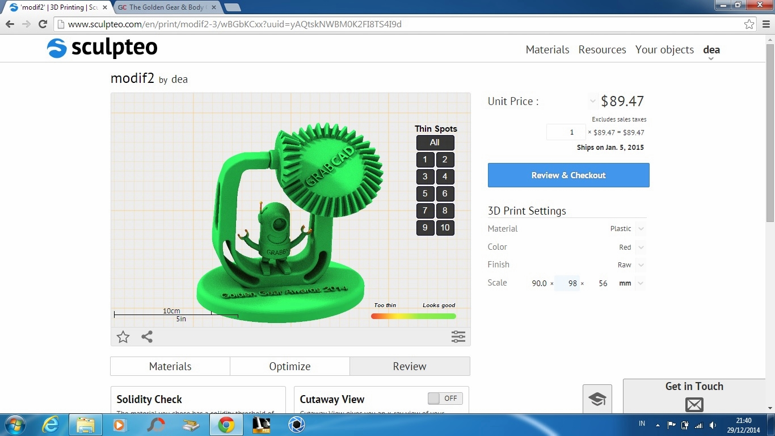Show thin spot number 4
This screenshot has height=436, width=775.
[445, 177]
